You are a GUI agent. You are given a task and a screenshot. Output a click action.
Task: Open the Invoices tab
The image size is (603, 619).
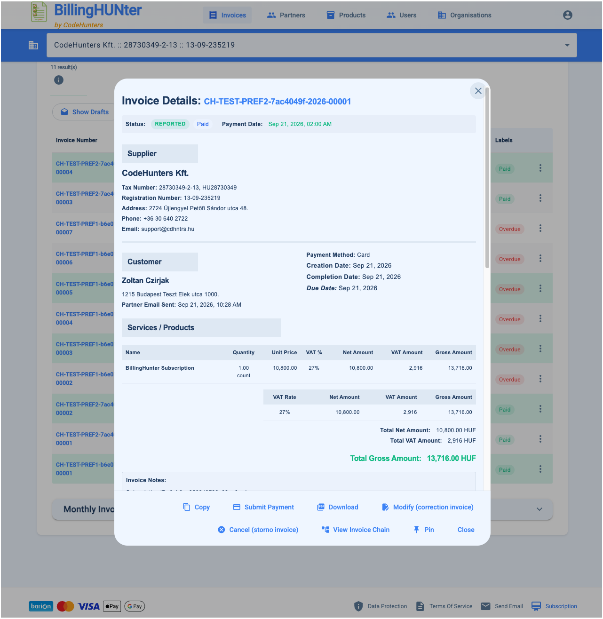click(x=227, y=15)
